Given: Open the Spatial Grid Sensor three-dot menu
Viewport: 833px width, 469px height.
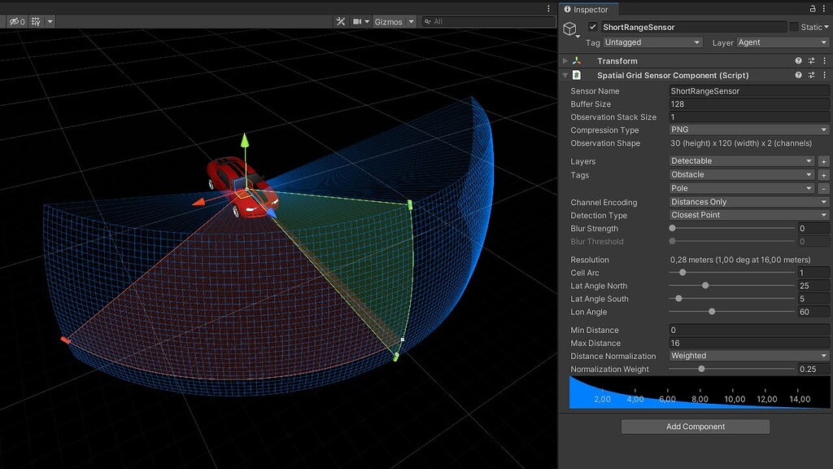Looking at the screenshot, I should point(825,75).
